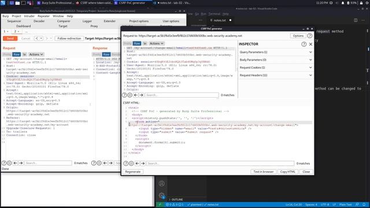Switch Repeater Request view to Pretty
The image size is (370, 208).
tap(7, 54)
